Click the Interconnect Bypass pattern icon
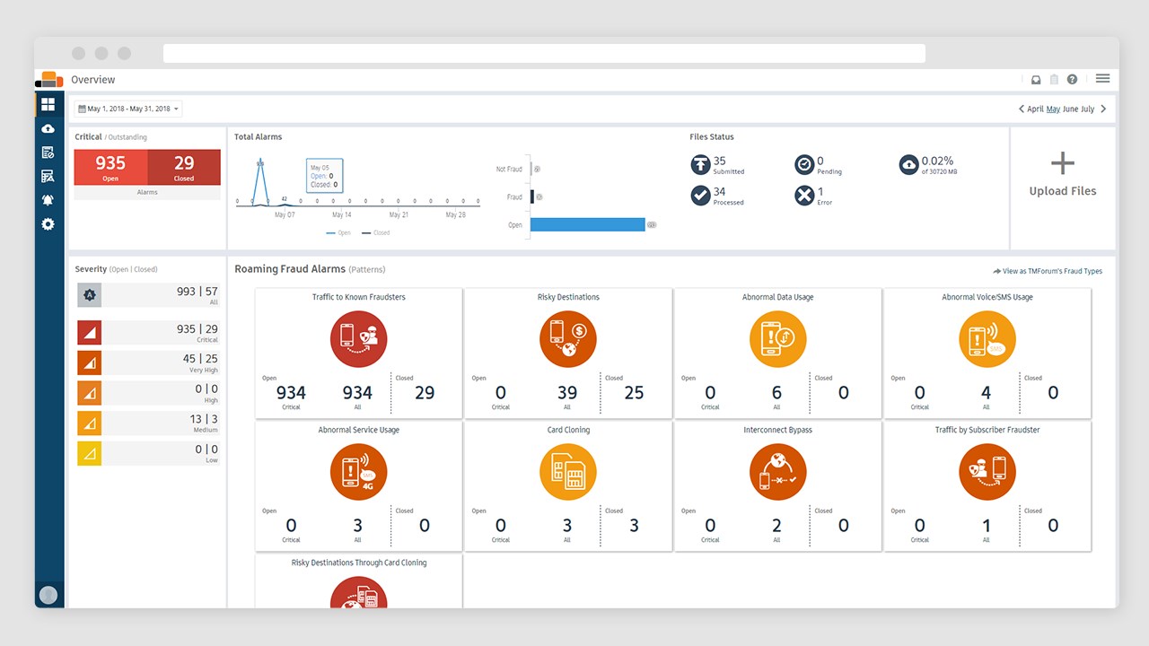 pyautogui.click(x=777, y=472)
